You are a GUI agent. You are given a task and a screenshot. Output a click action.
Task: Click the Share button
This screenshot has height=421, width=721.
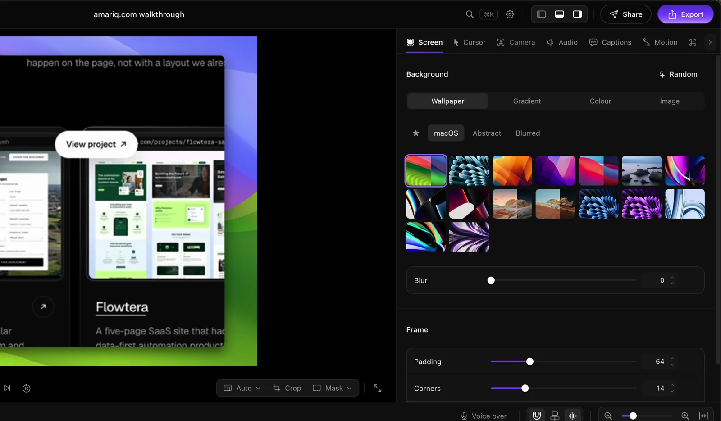[626, 14]
